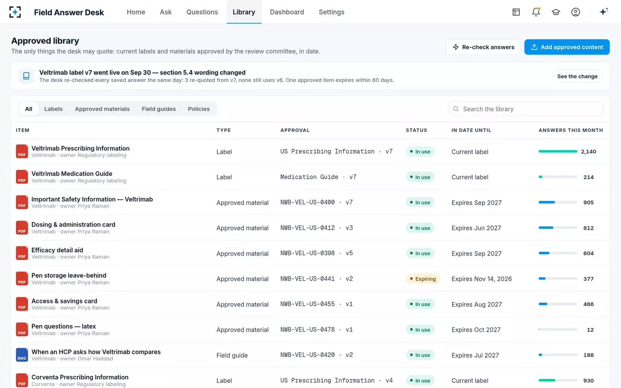Click See the change

click(x=577, y=76)
